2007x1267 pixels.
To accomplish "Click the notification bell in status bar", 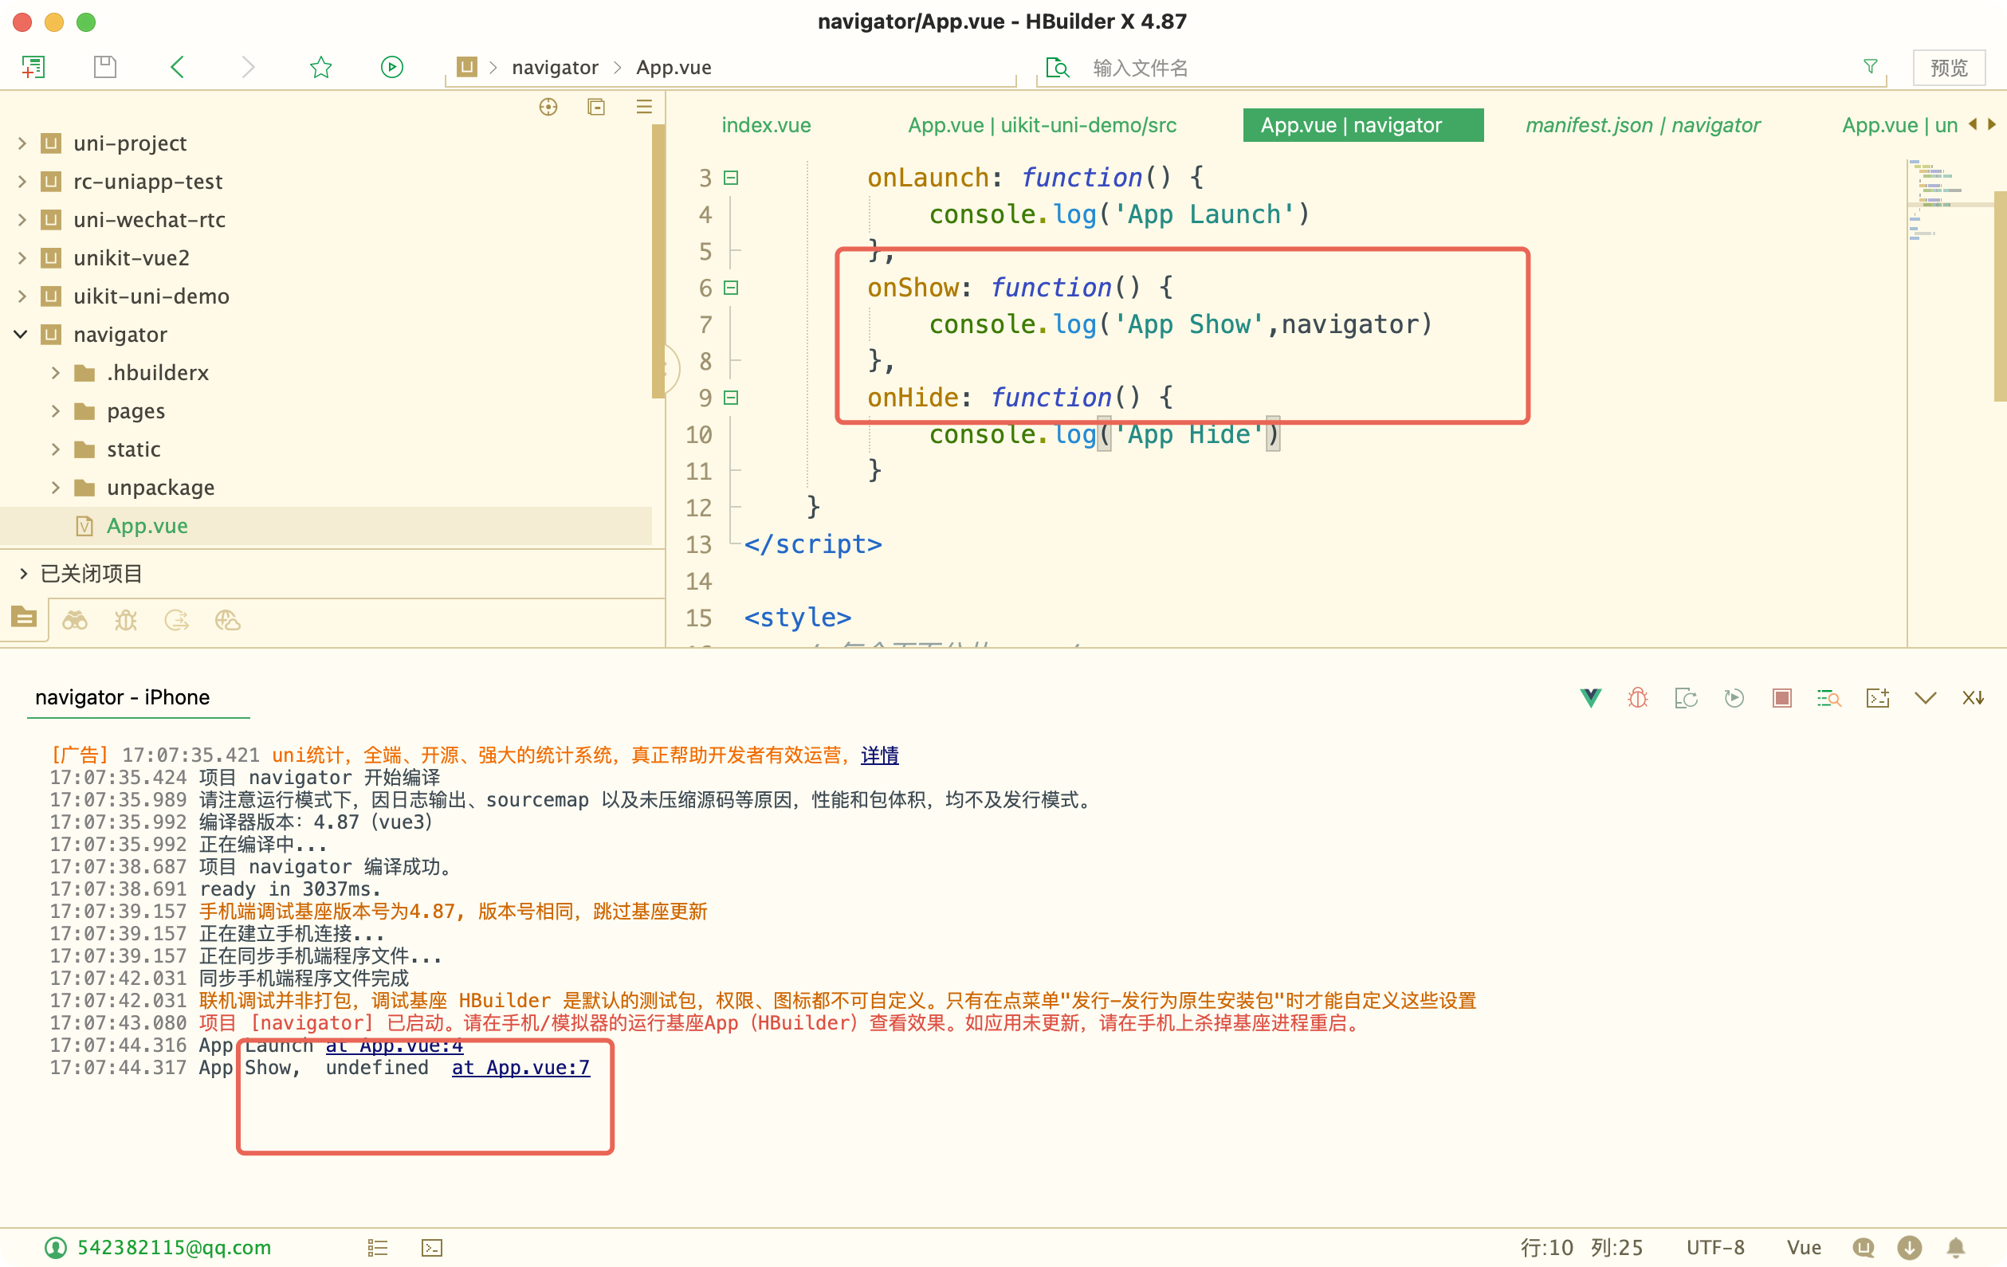I will click(1955, 1247).
